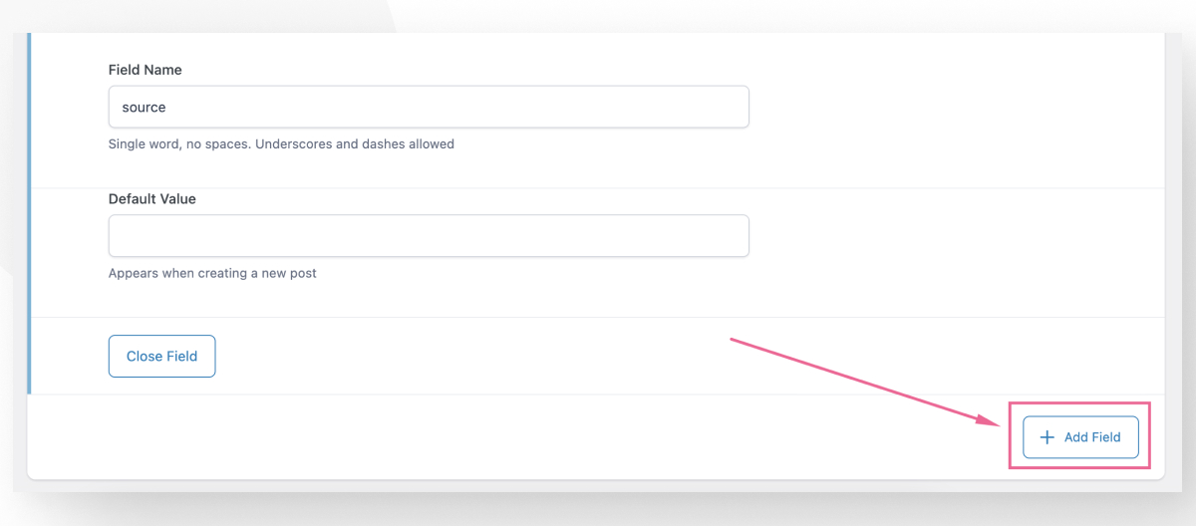1196x526 pixels.
Task: Click the blue left border of open field
Action: 30,213
